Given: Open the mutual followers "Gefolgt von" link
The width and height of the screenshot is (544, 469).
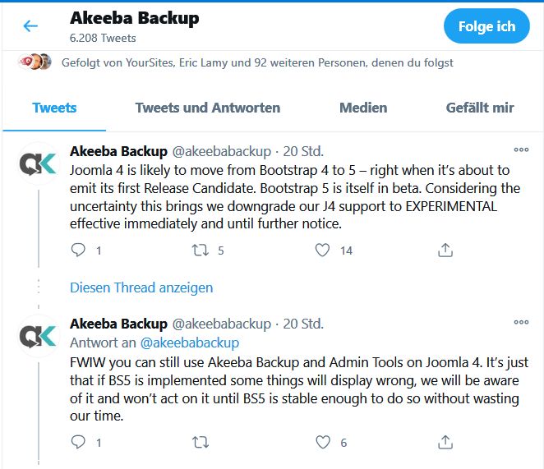Looking at the screenshot, I should 257,62.
